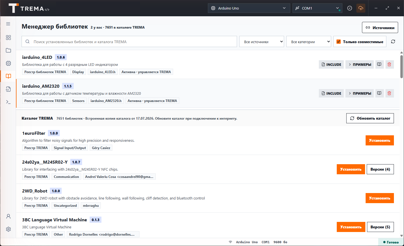Click the iarduino_AM2320.h header tag
The height and width of the screenshot is (246, 404).
tap(106, 101)
